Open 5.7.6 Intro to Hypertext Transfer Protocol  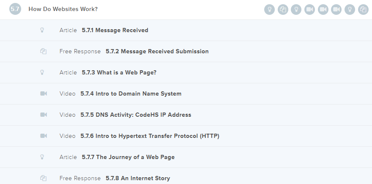click(150, 136)
